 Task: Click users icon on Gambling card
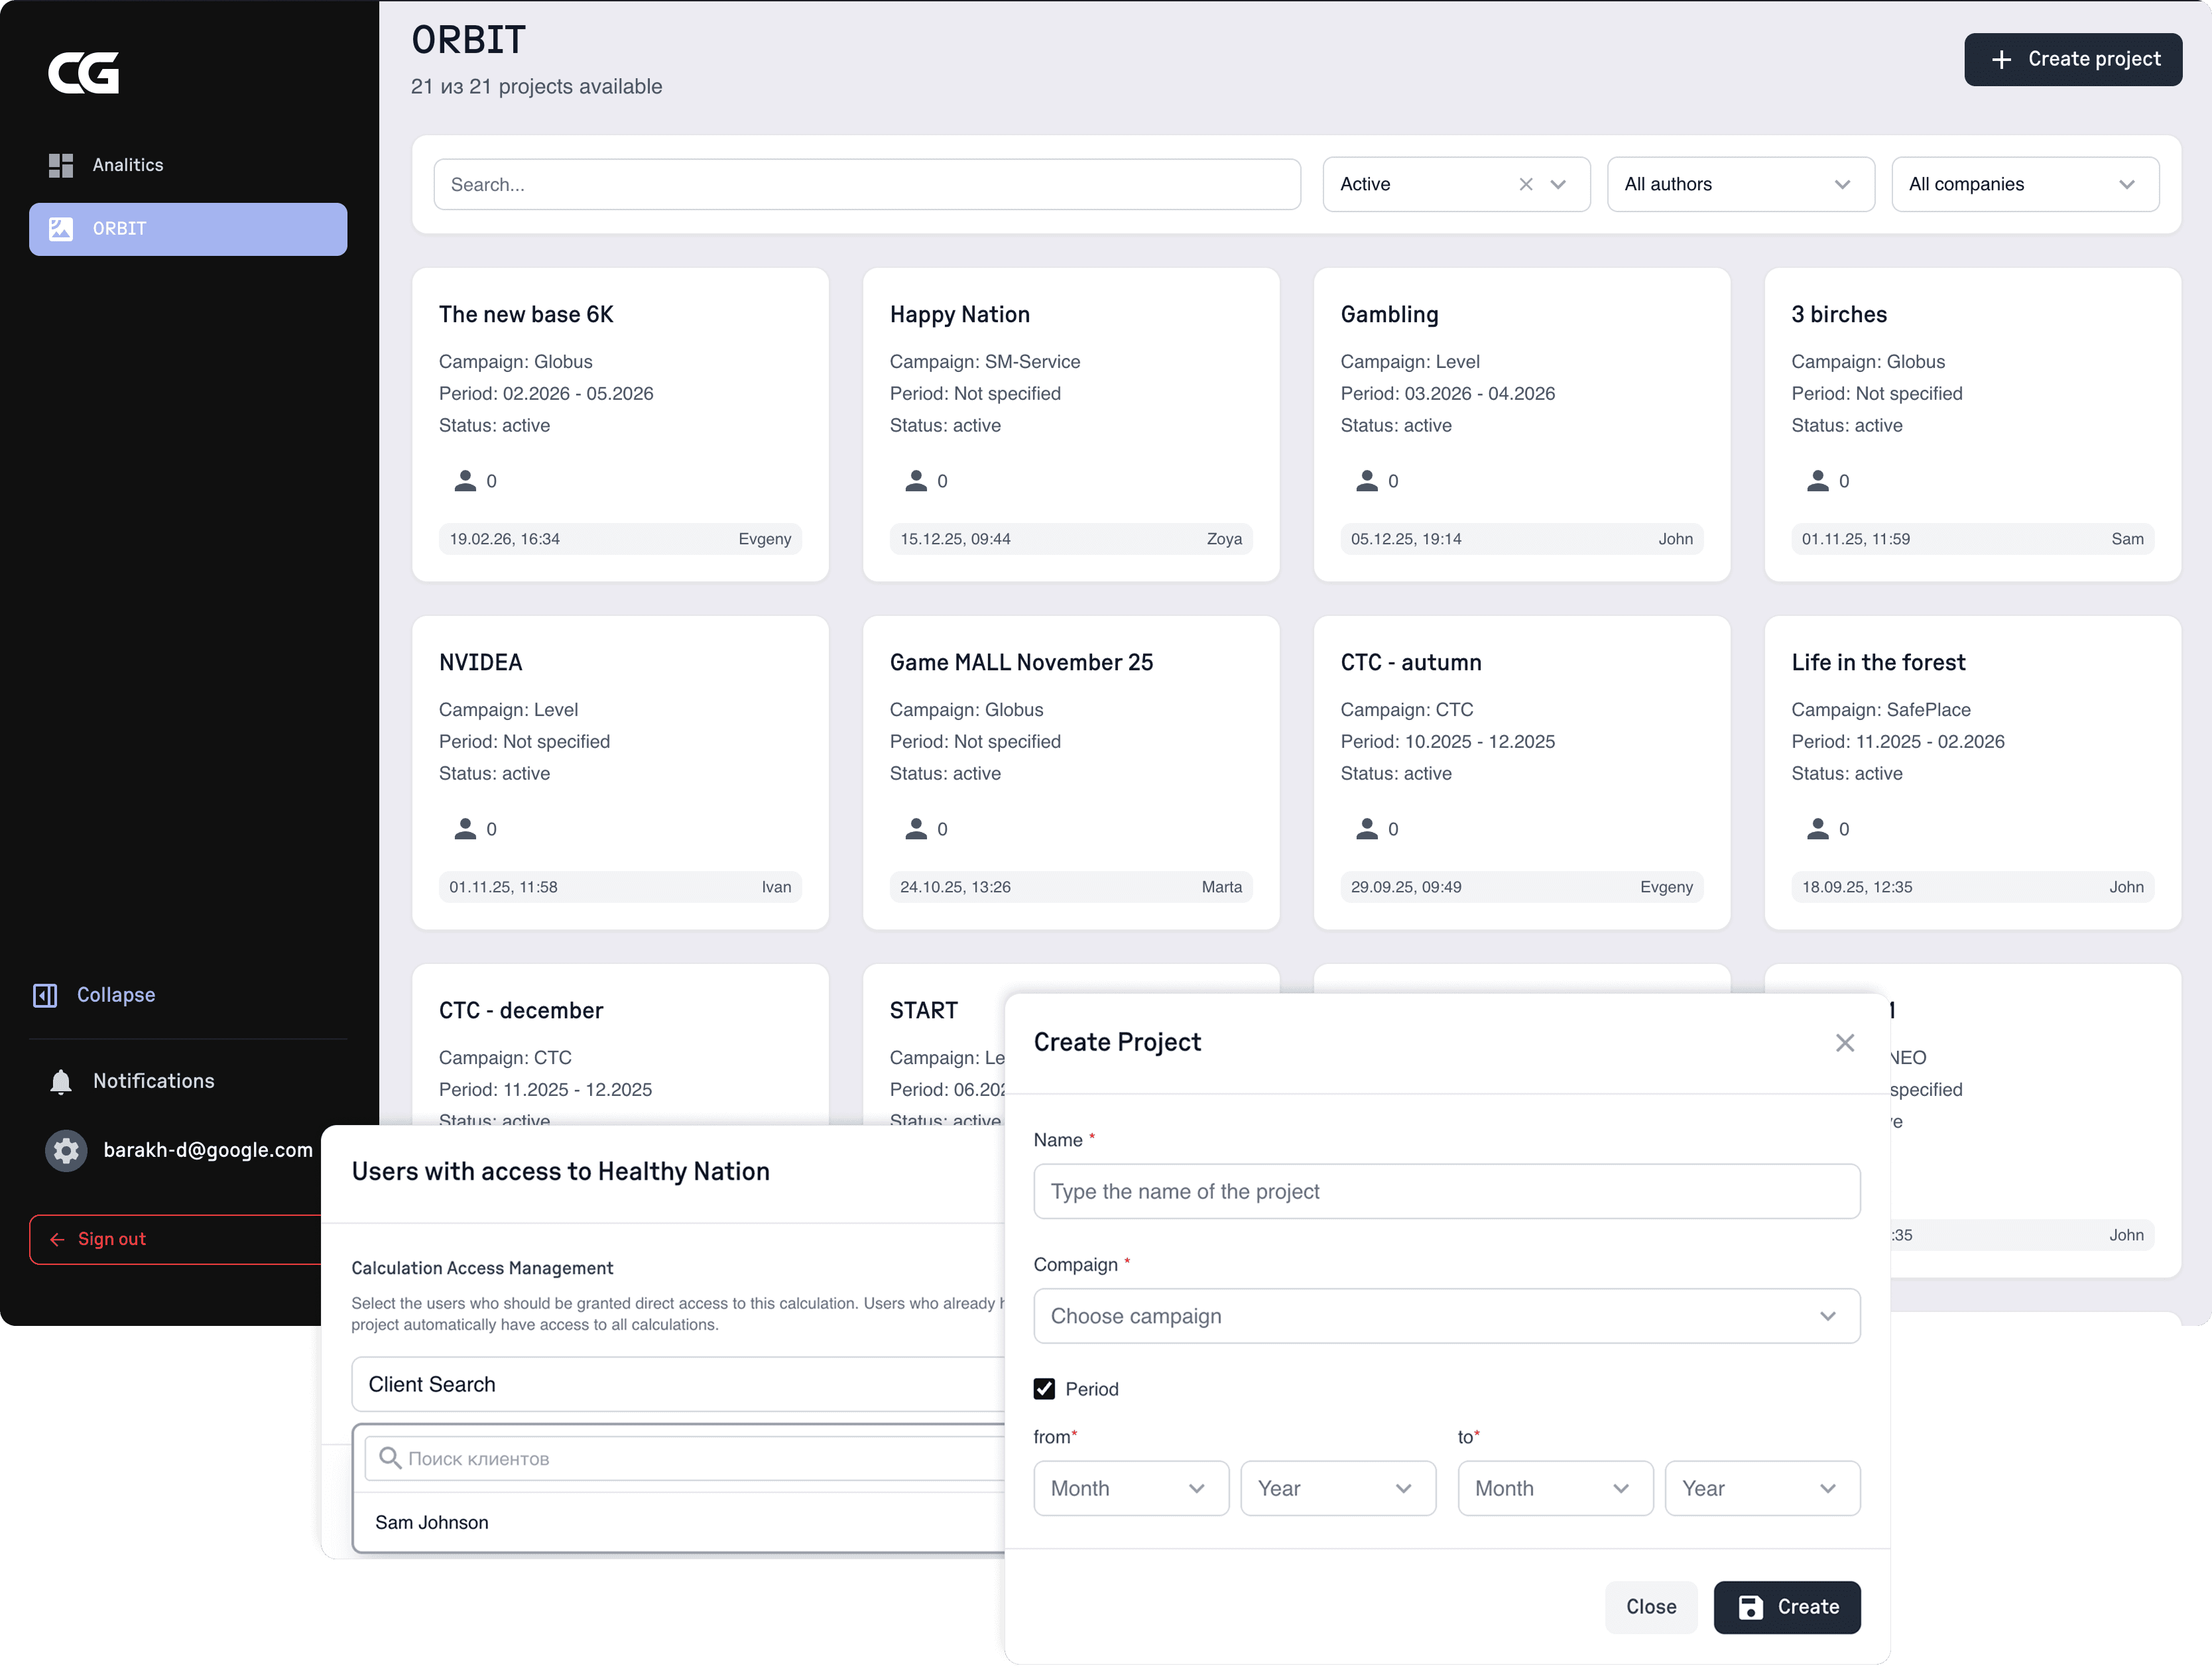click(1367, 481)
